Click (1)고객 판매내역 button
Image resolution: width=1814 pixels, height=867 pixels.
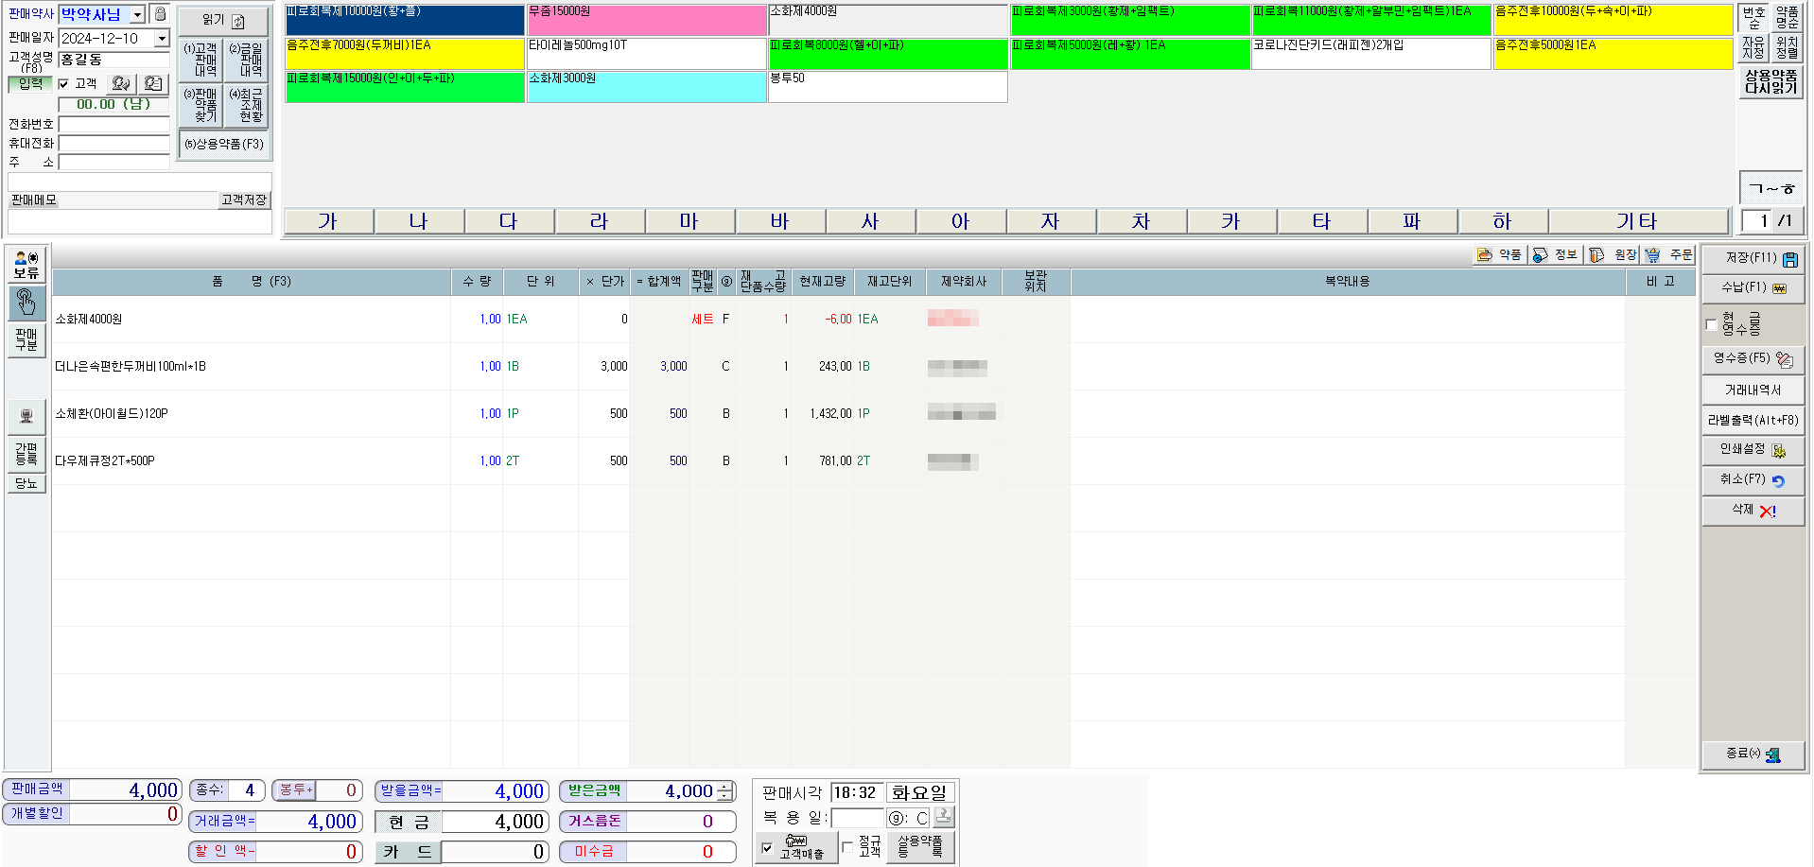pos(201,60)
